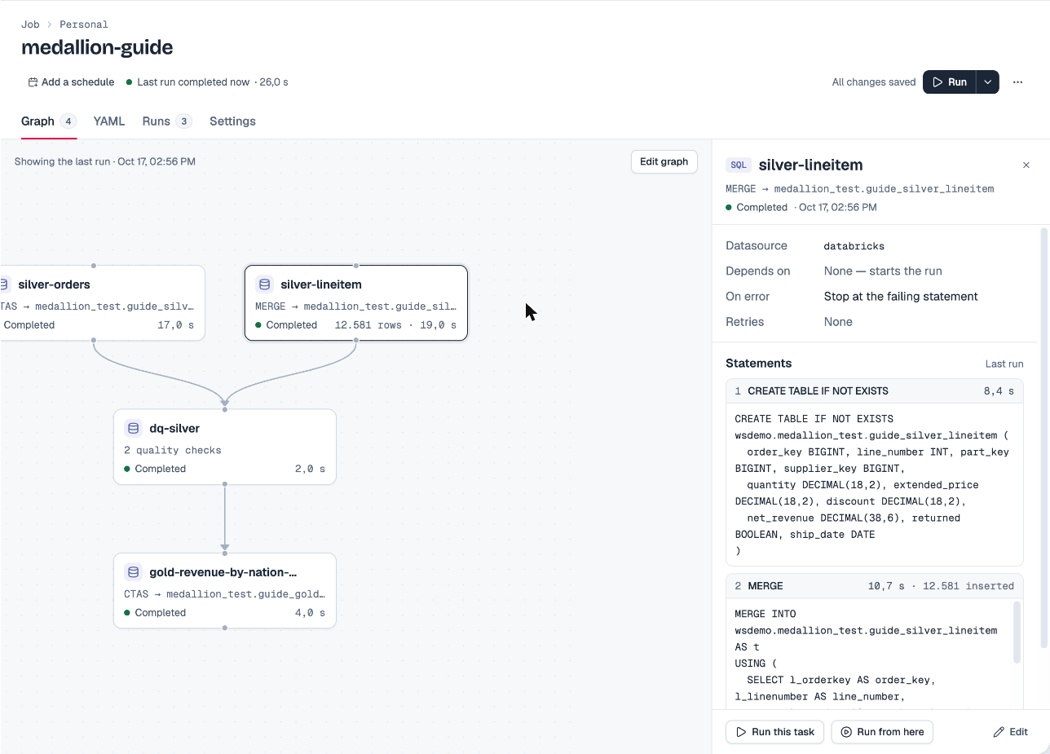Viewport: 1050px width, 754px height.
Task: Switch to the YAML tab
Action: (109, 121)
